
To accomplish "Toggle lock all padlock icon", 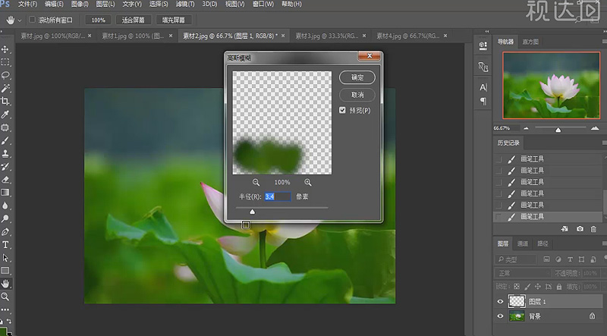I will tap(559, 287).
